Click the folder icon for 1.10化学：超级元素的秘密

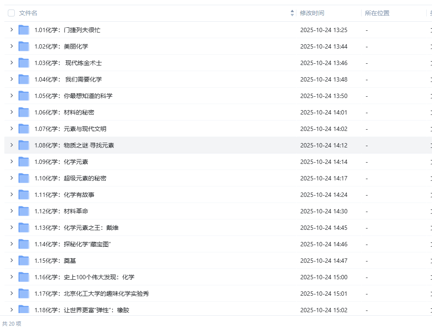point(24,178)
